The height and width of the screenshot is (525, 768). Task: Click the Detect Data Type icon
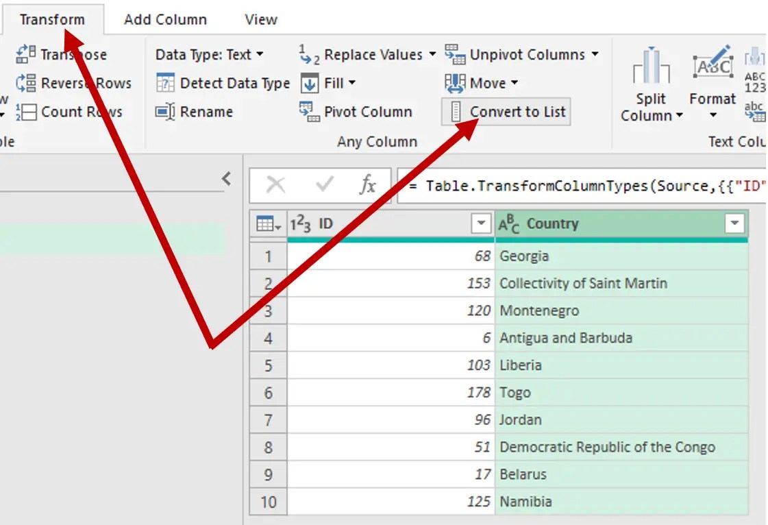tap(165, 84)
